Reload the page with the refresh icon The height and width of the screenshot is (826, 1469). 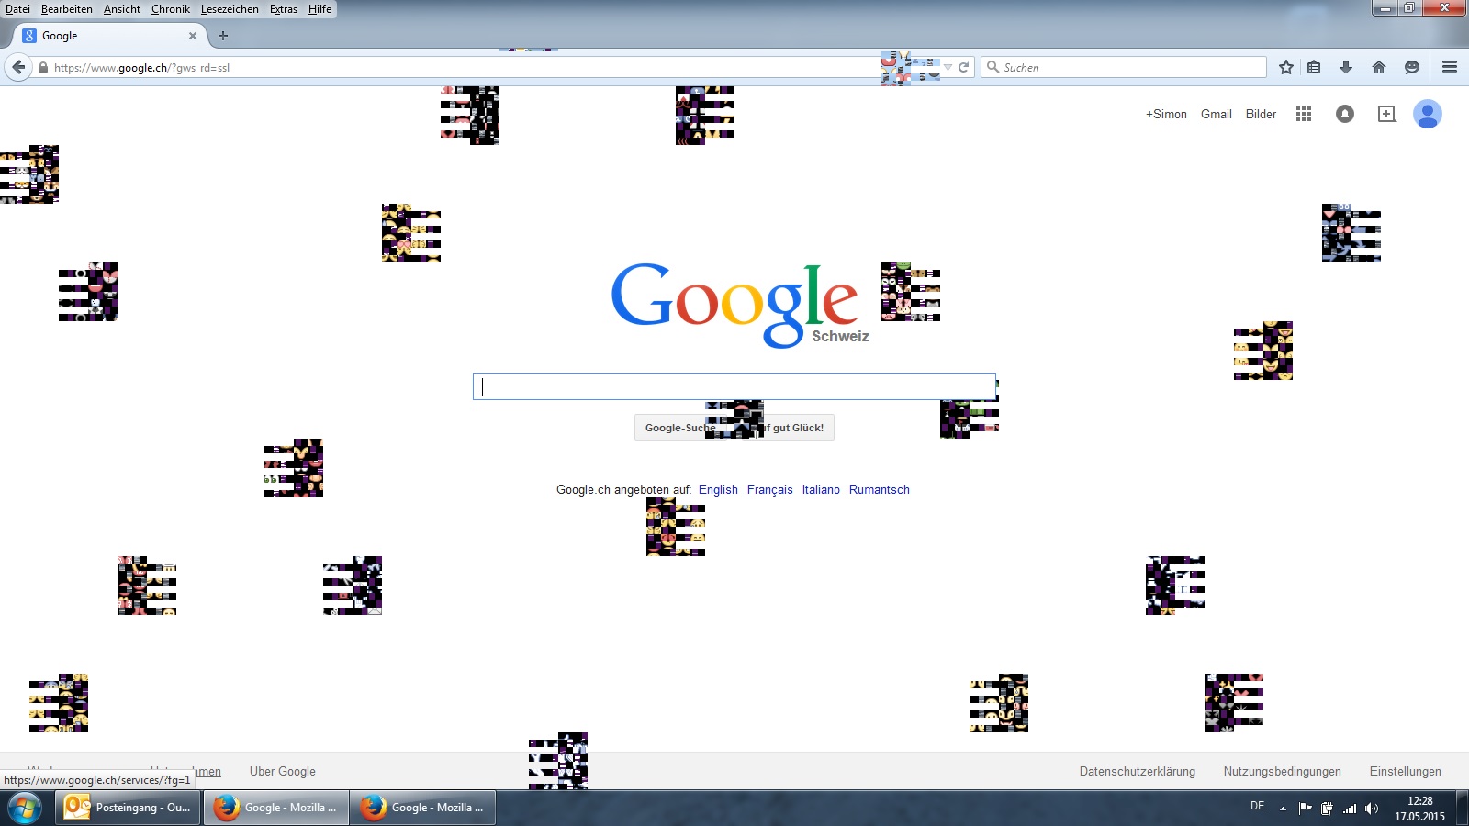[x=963, y=67]
